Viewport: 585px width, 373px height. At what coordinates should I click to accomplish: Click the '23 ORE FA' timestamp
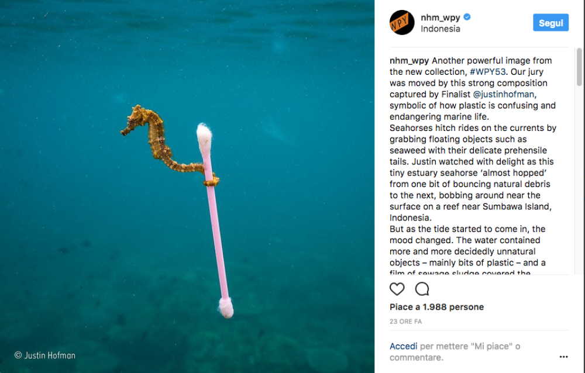coord(405,322)
